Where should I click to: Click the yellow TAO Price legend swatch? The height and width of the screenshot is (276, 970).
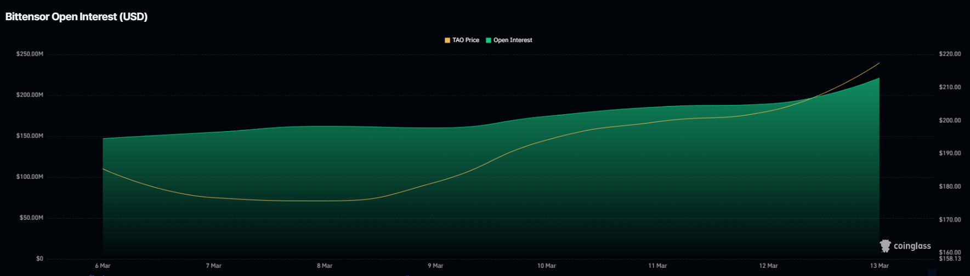coord(447,40)
